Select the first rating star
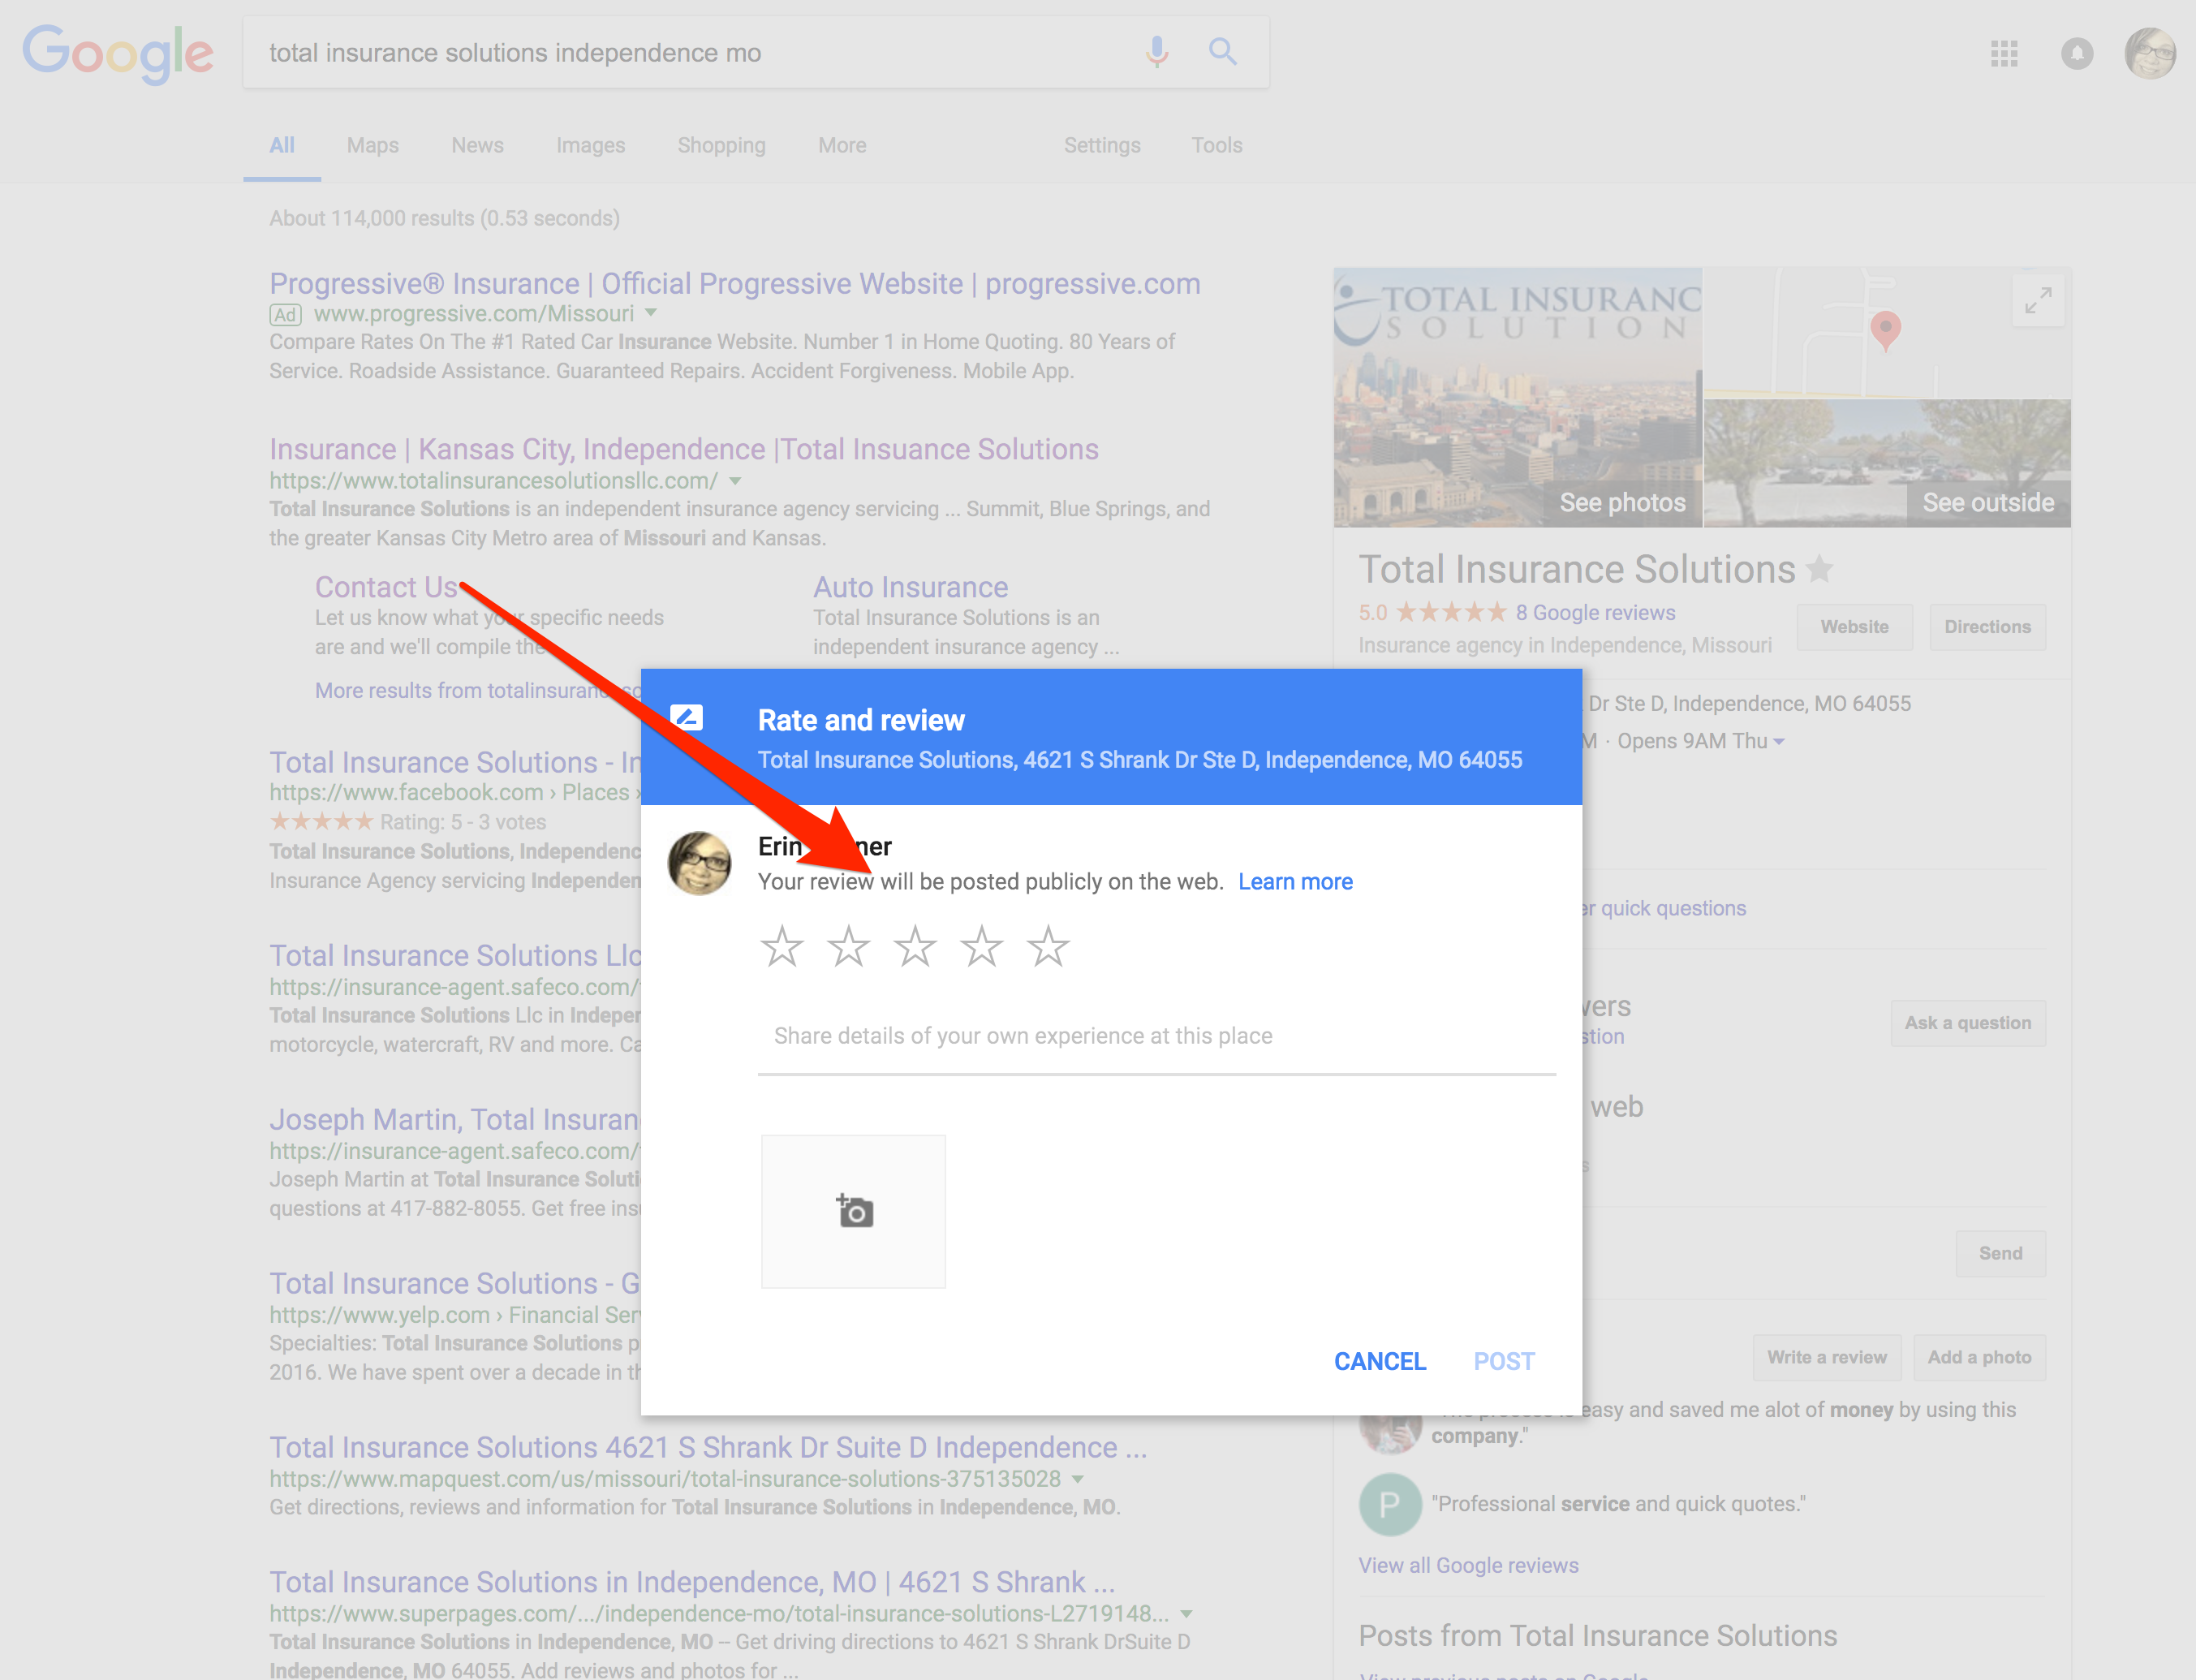Screen dimensions: 2196x1680 click(781, 946)
